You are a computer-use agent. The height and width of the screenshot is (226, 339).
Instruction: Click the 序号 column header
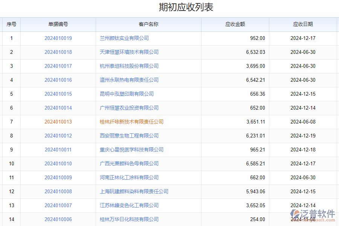pyautogui.click(x=11, y=24)
